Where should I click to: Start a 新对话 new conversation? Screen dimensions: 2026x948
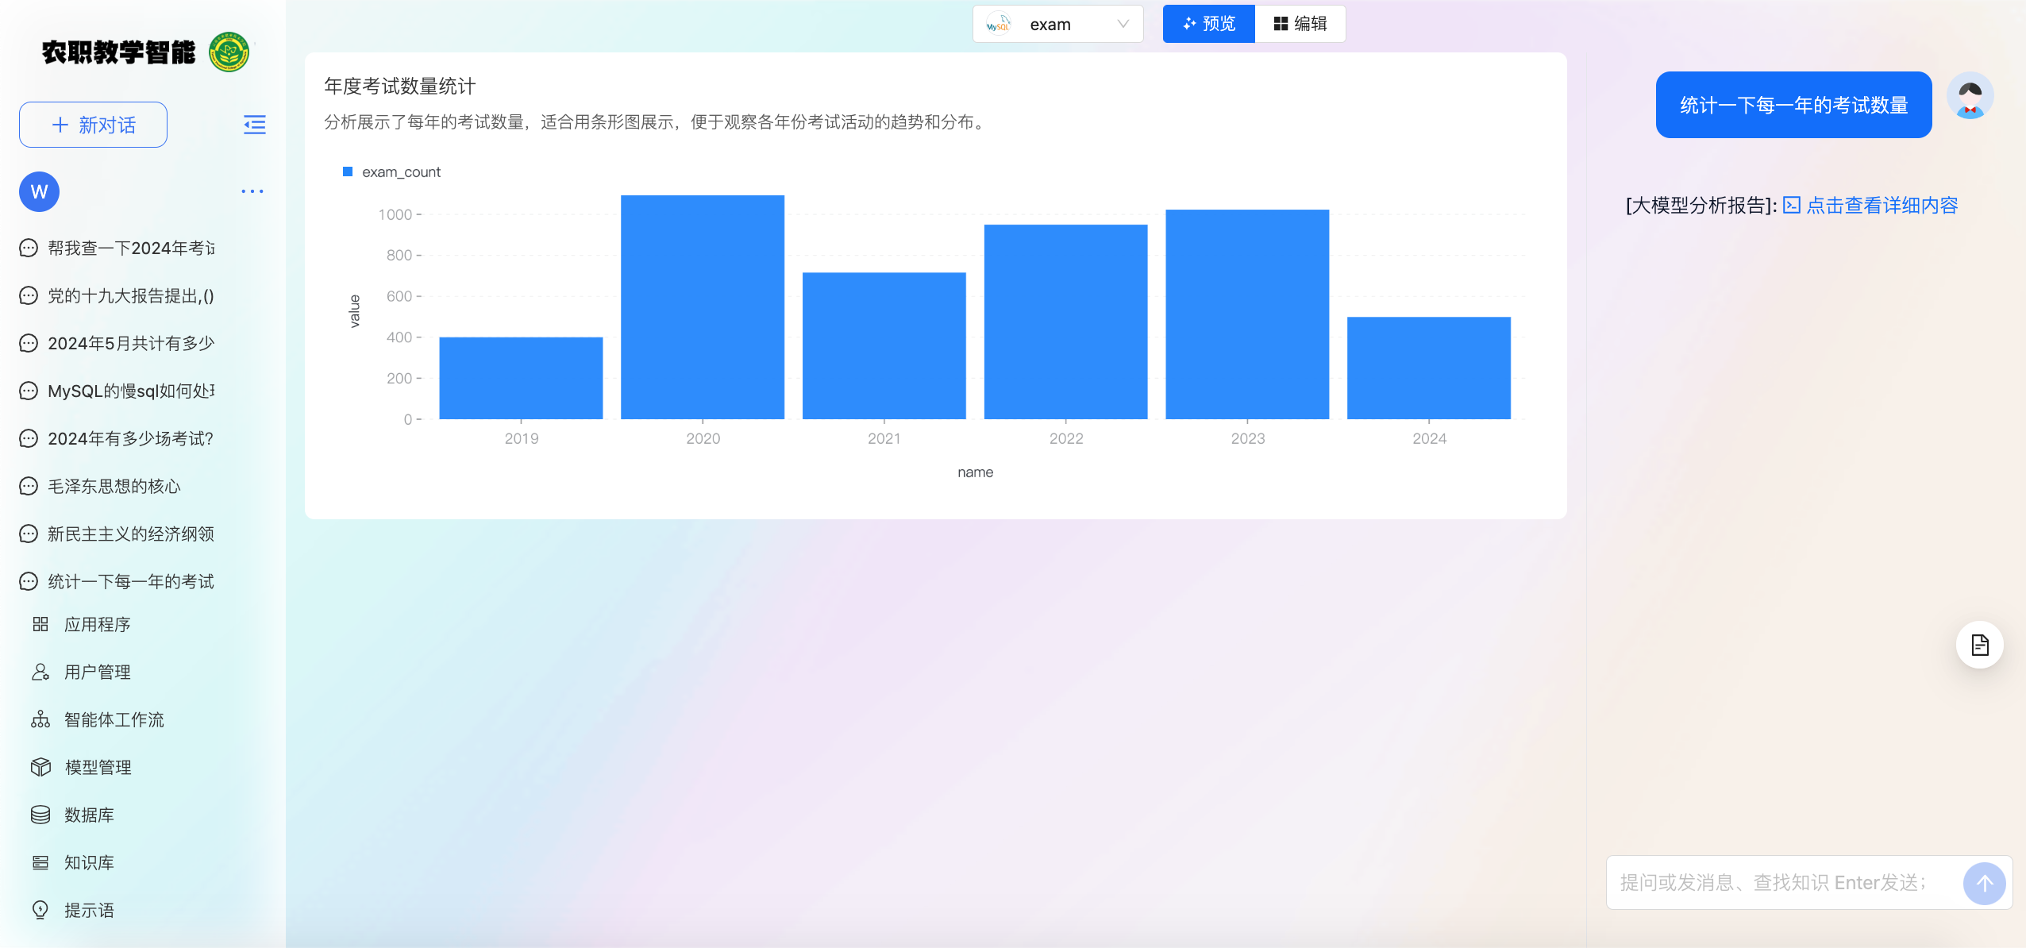pos(94,125)
